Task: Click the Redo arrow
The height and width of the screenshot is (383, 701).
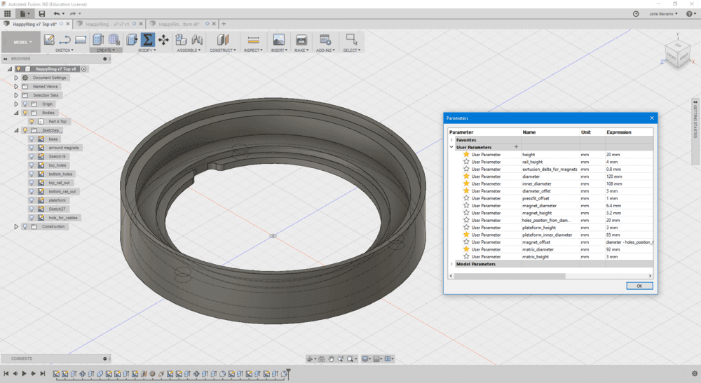Action: [x=73, y=14]
